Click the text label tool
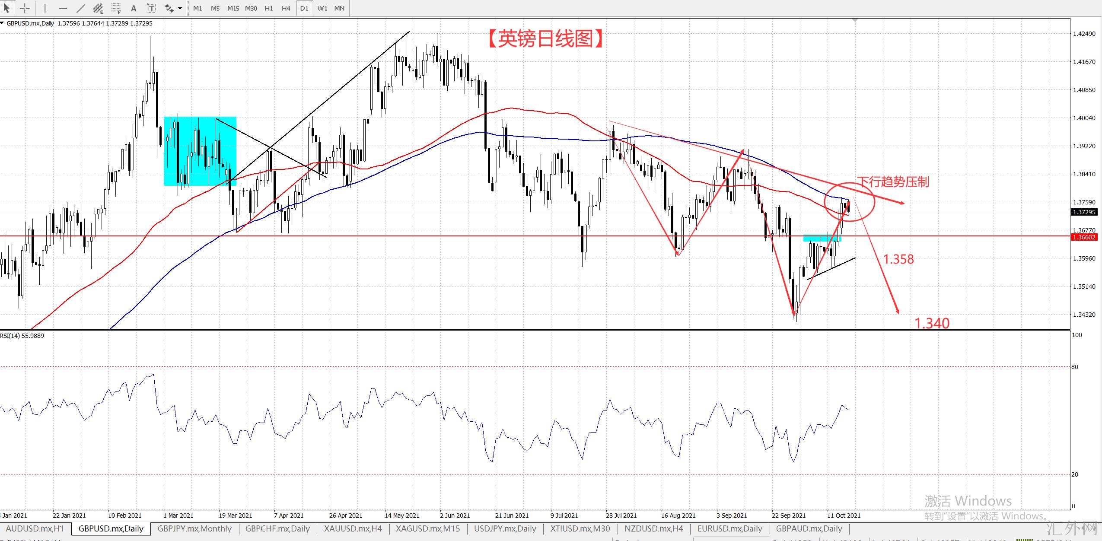Image resolution: width=1102 pixels, height=541 pixels. click(x=151, y=8)
